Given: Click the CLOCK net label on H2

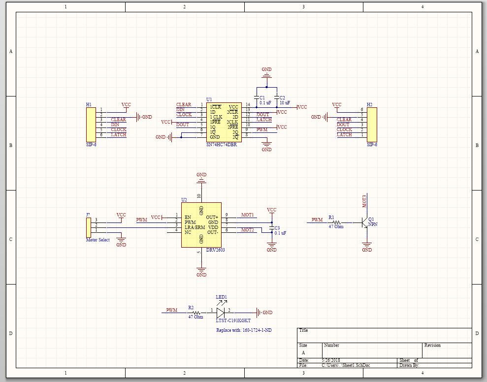Looking at the screenshot, I should [344, 129].
